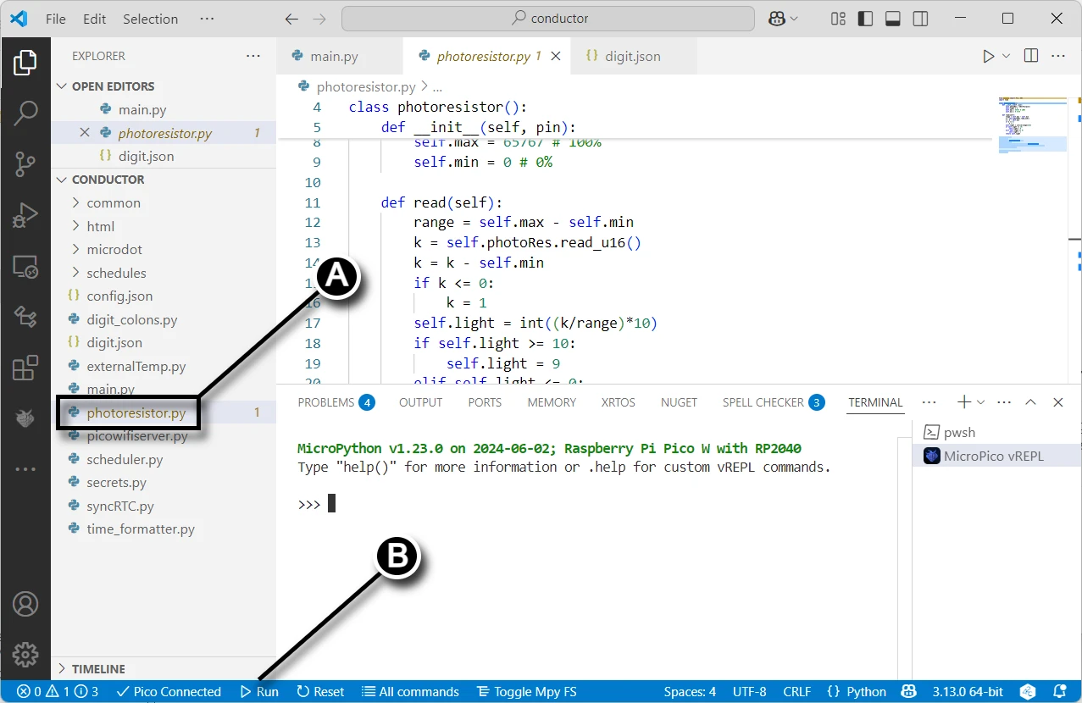Open Accounts menu in activity bar
Image resolution: width=1082 pixels, height=703 pixels.
(25, 605)
